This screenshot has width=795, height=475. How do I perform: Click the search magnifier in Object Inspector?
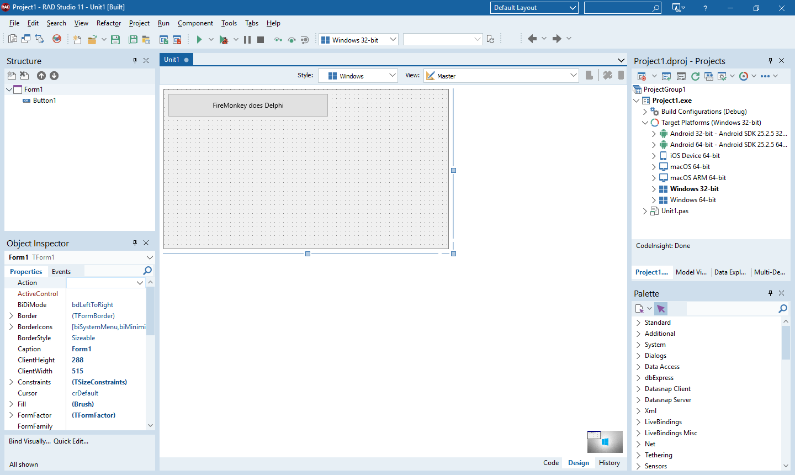coord(147,271)
